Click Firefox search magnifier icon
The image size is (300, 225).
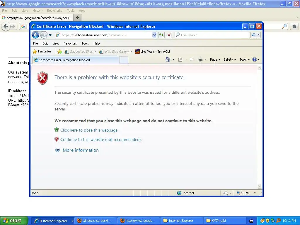point(284,26)
